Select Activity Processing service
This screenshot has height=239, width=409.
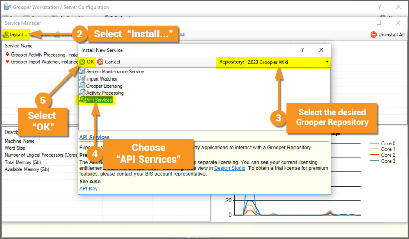click(105, 93)
